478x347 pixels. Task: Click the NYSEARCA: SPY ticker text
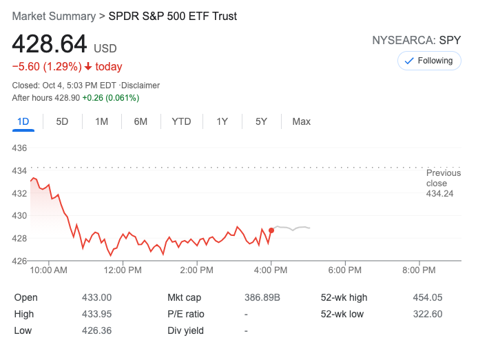point(416,41)
